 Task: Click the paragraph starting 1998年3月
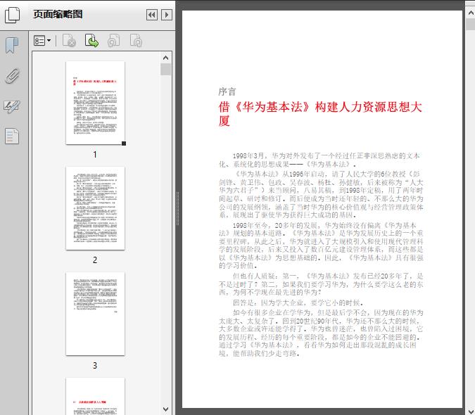(x=319, y=160)
